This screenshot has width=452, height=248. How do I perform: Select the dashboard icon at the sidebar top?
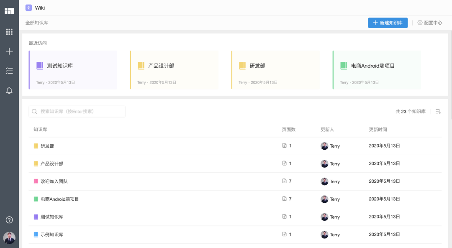pos(9,10)
